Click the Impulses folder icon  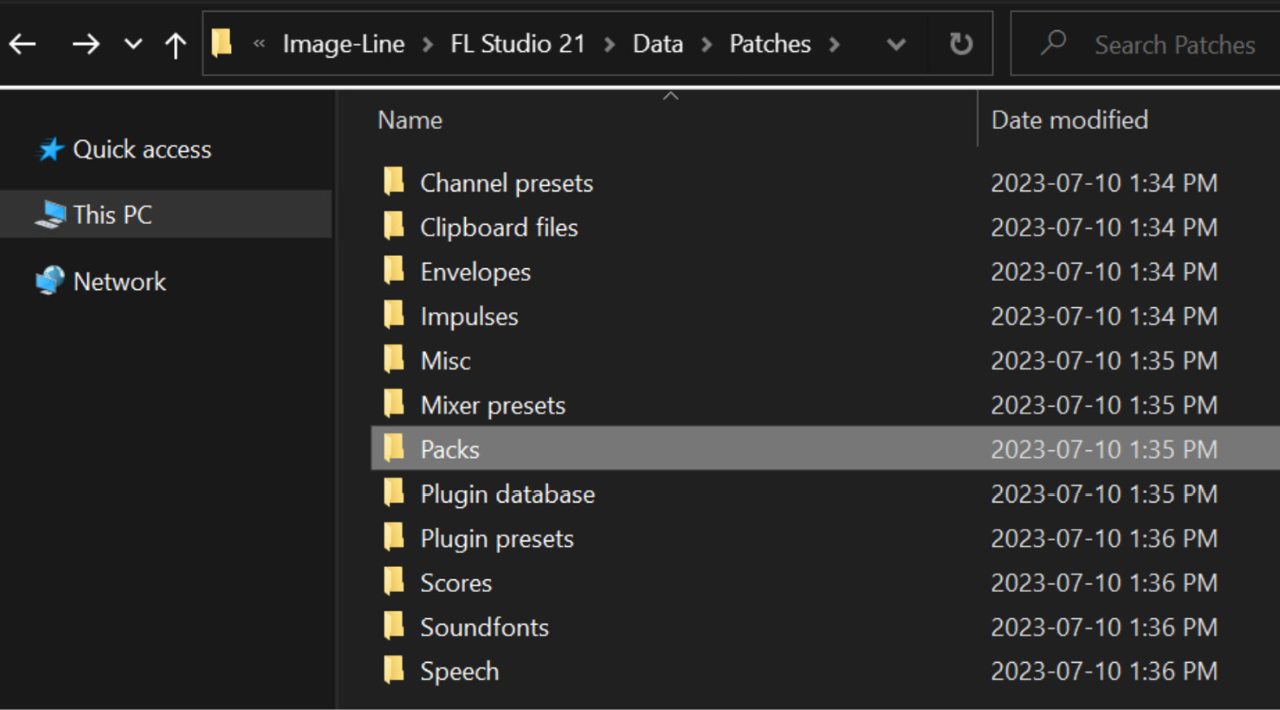[x=394, y=314]
